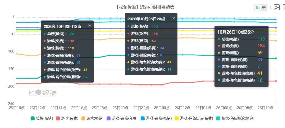
Task: Click the 26日02点 x-axis label
Action: coord(183,108)
